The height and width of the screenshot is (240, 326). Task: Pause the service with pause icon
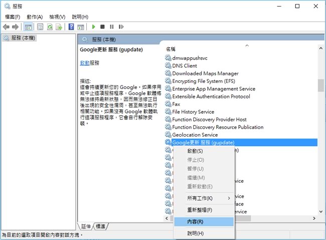click(112, 27)
